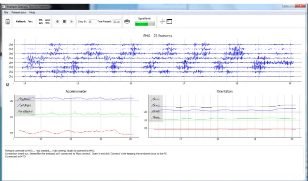The image size is (308, 181).
Task: Click the Ch2 label on EMG plot
Action: pyautogui.click(x=11, y=72)
